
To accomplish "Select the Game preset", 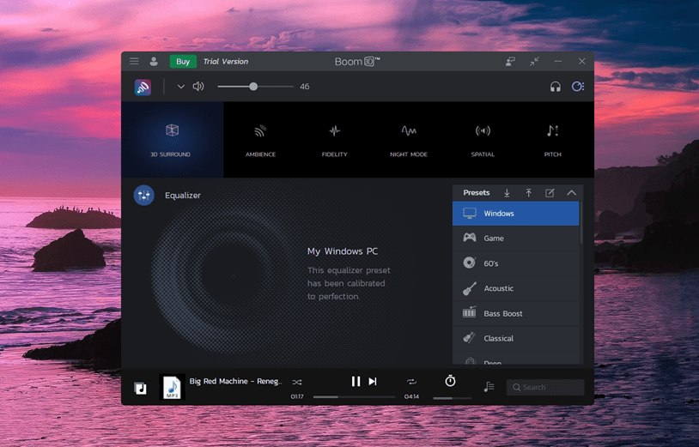I will click(516, 239).
